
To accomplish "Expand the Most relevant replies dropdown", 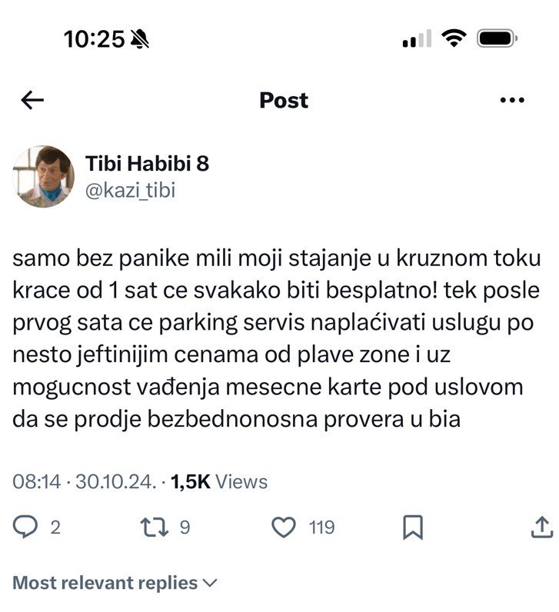I will pyautogui.click(x=105, y=583).
